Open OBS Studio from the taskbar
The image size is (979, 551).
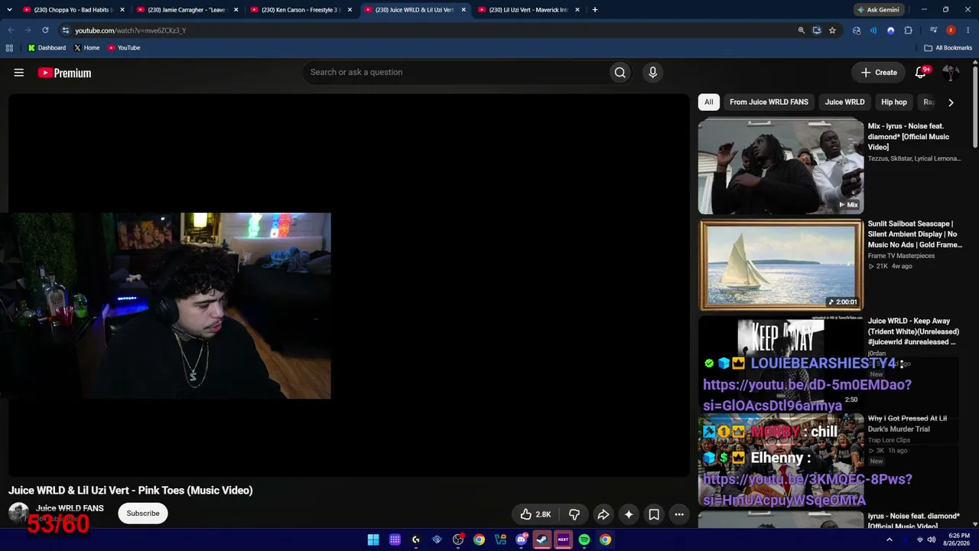[x=458, y=540]
